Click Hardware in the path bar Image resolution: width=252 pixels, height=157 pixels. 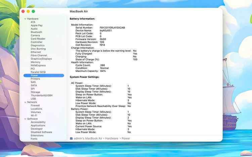112,139
